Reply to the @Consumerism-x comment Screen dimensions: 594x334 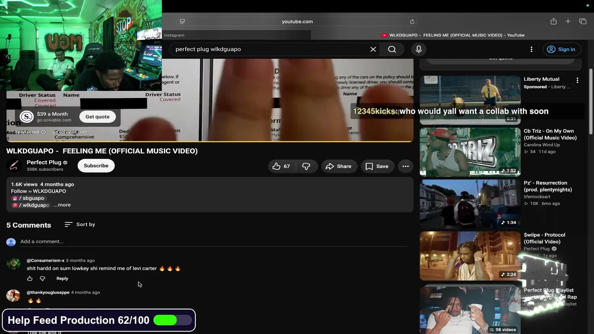point(62,279)
